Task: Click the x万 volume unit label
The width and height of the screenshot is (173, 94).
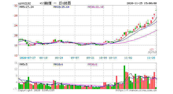Action: (x=15, y=89)
